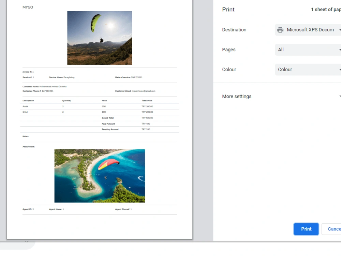Click the pending value TRY 100
This screenshot has height=256, width=341.
tap(146, 129)
